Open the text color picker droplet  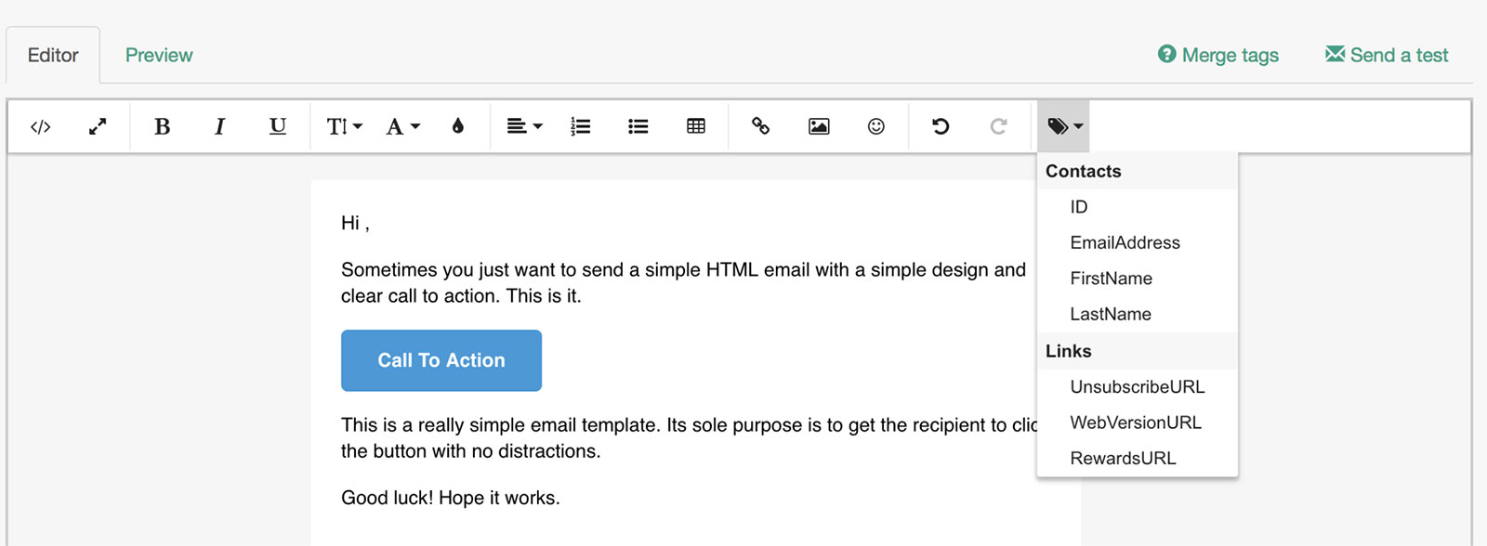pos(457,126)
